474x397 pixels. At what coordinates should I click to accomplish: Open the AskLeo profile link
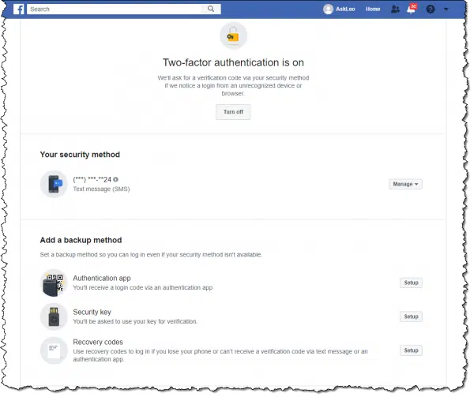tap(345, 9)
